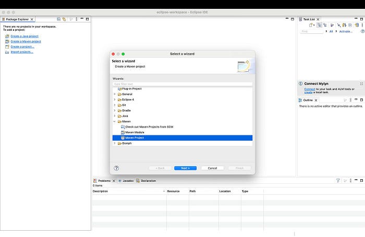This screenshot has width=365, height=237.
Task: Switch to the Javadoc tab
Action: (x=126, y=181)
